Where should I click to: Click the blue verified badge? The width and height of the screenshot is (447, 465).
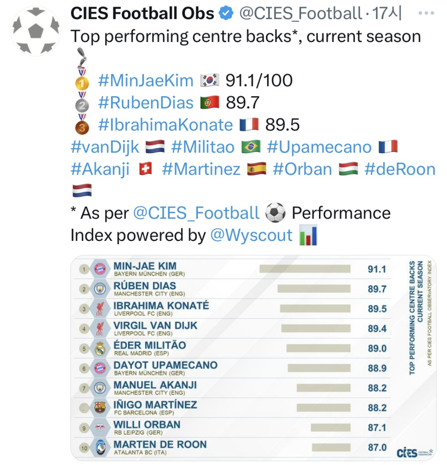point(226,13)
